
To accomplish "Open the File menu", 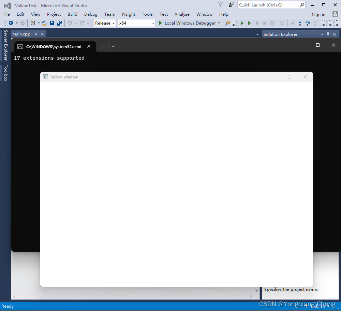I will pyautogui.click(x=6, y=14).
